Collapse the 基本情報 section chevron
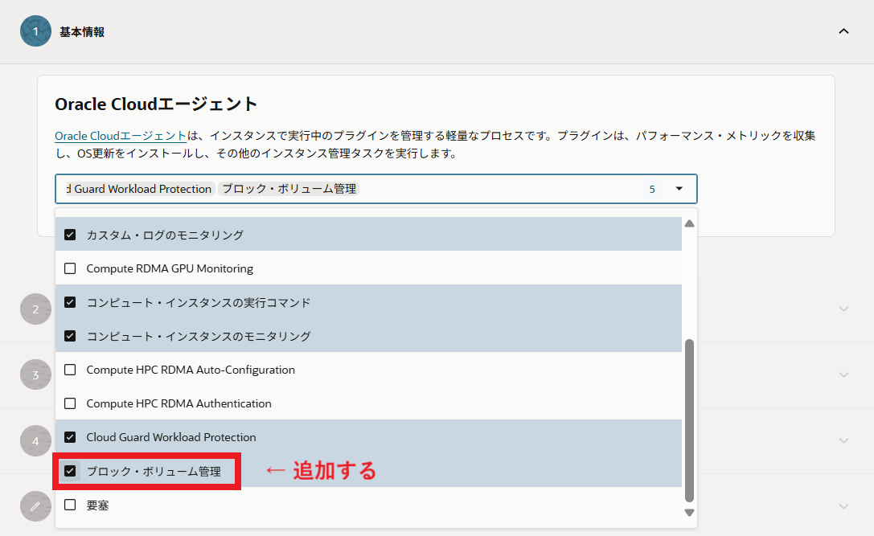This screenshot has height=536, width=874. coord(843,31)
